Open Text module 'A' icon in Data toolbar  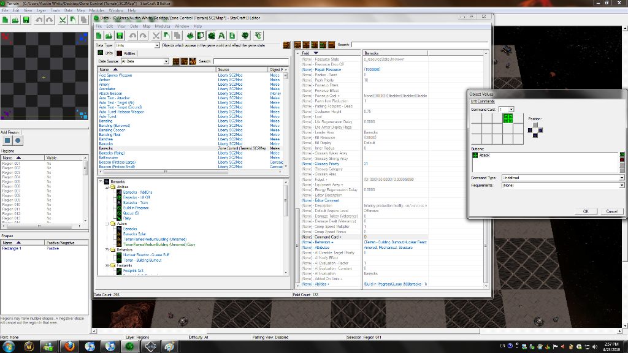click(x=221, y=36)
